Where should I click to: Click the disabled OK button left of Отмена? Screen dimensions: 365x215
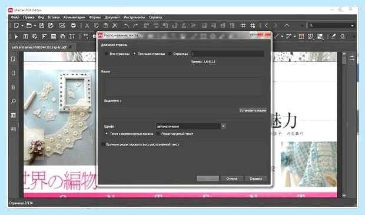(208, 178)
